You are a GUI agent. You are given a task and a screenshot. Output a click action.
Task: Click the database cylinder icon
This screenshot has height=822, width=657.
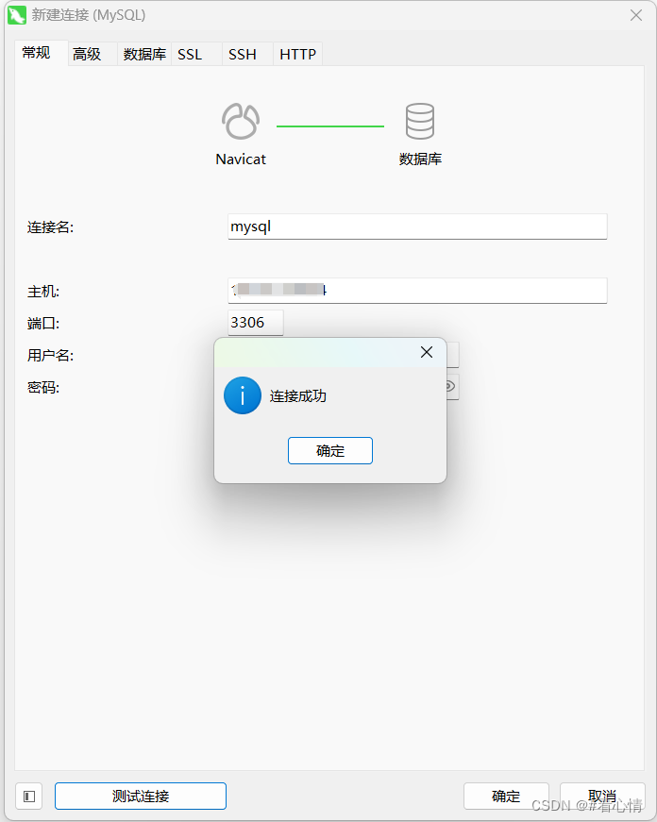click(x=420, y=121)
